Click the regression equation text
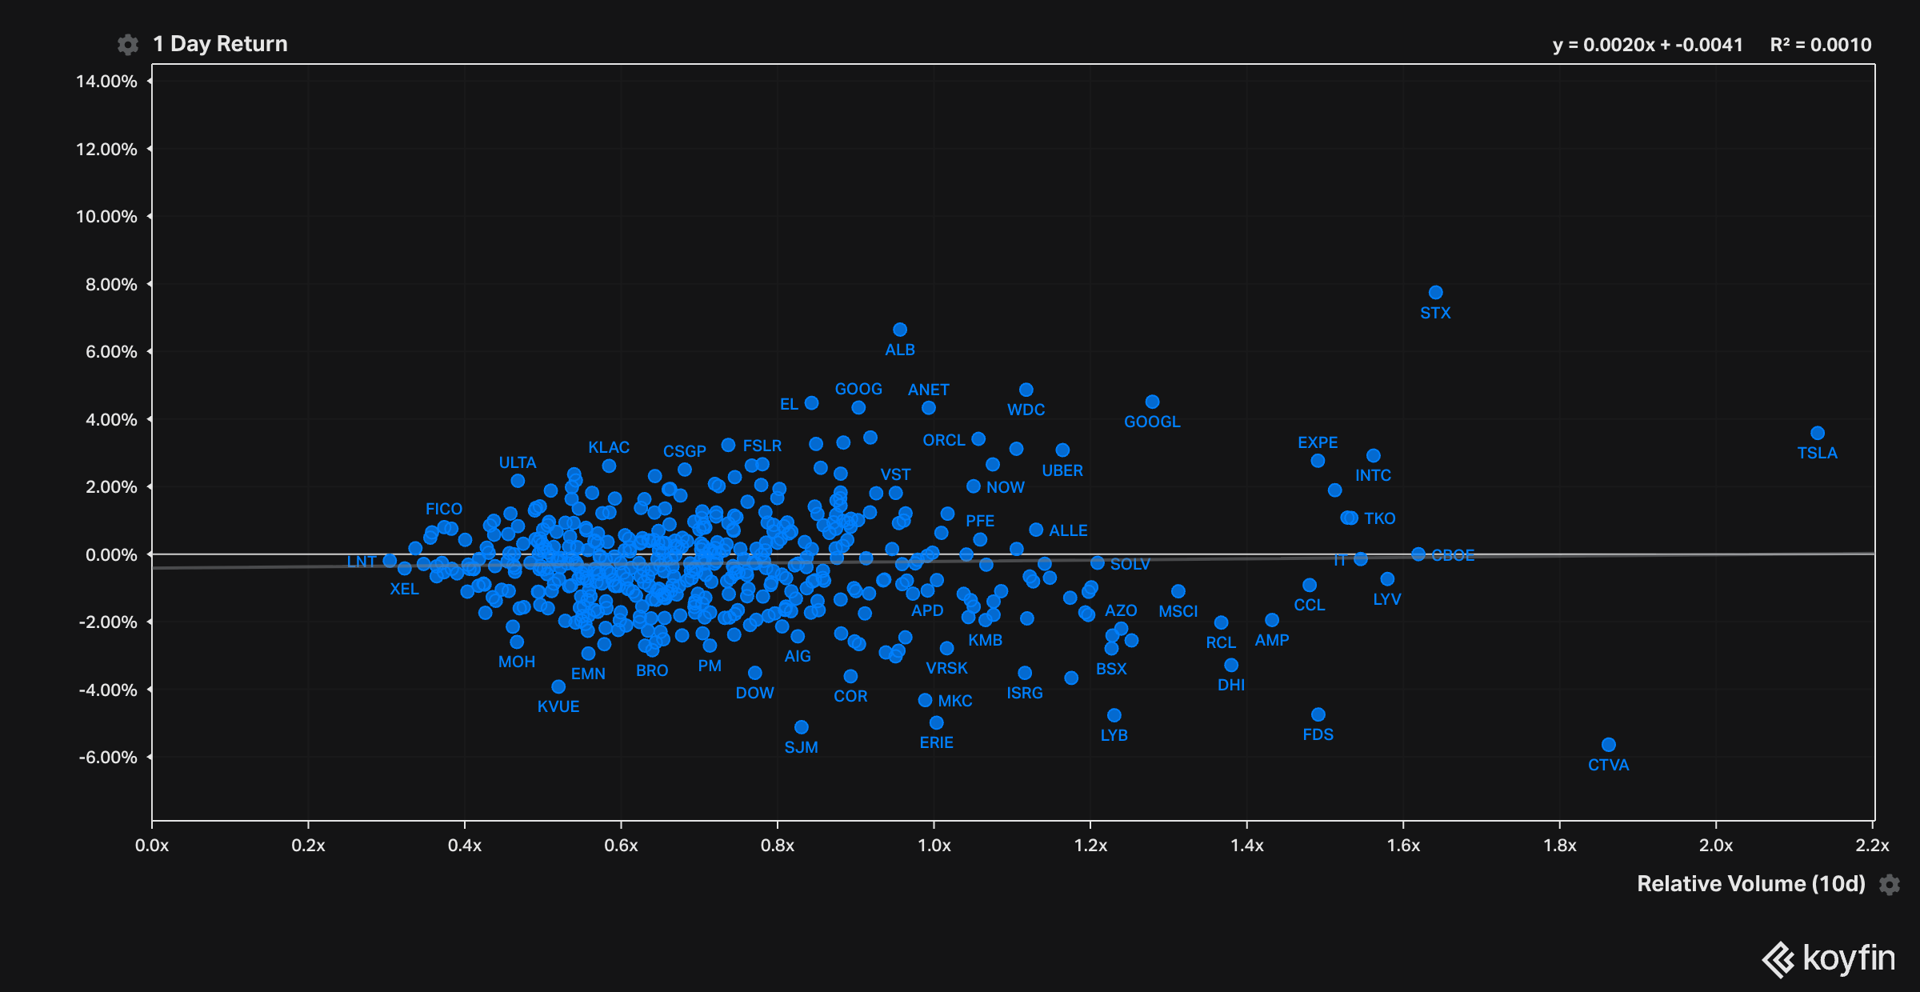Screen dimensions: 1920x992 click(x=1647, y=45)
